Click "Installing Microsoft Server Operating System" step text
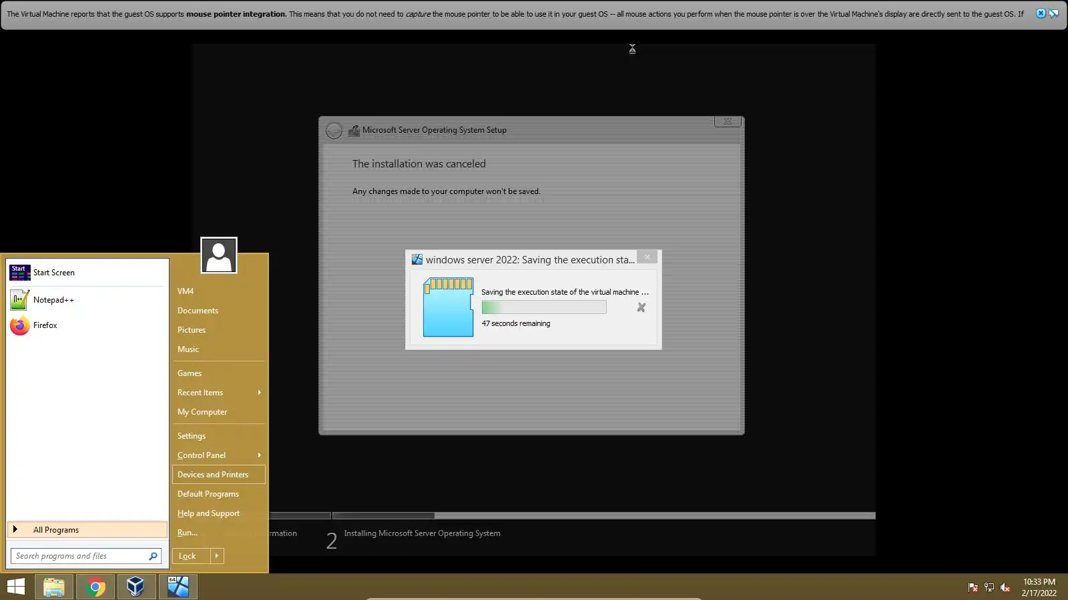Viewport: 1068px width, 600px height. coord(422,533)
